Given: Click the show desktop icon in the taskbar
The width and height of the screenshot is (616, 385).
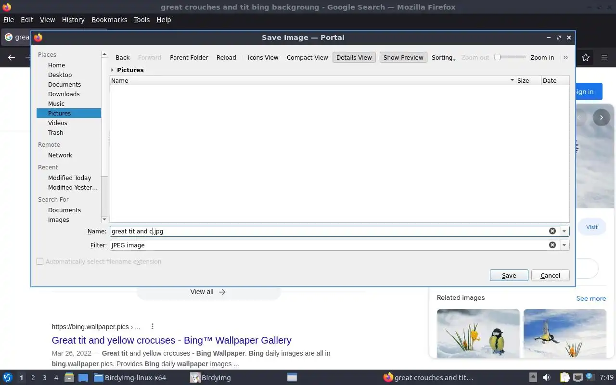Looking at the screenshot, I should pyautogui.click(x=83, y=378).
